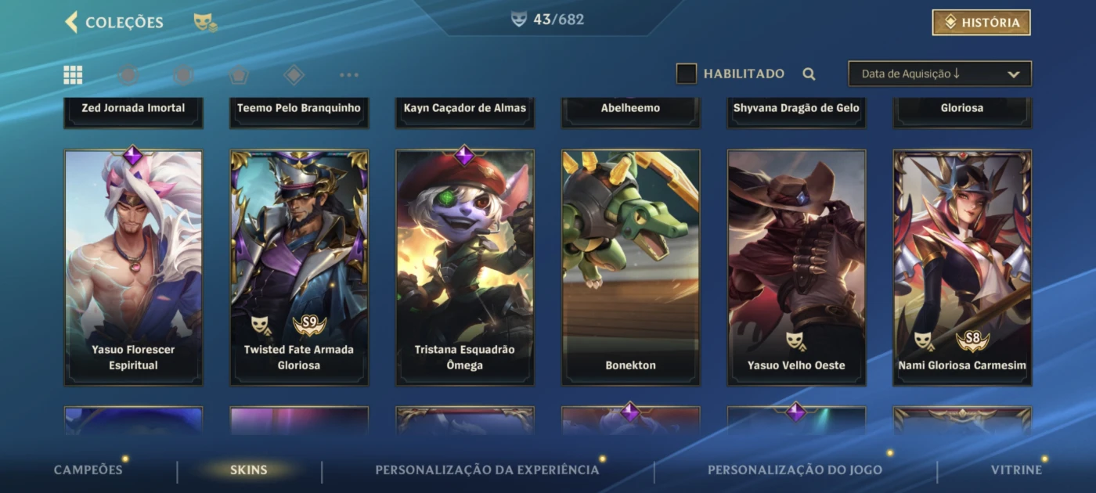The height and width of the screenshot is (493, 1096).
Task: Switch to the Vitrine tab
Action: [1016, 470]
